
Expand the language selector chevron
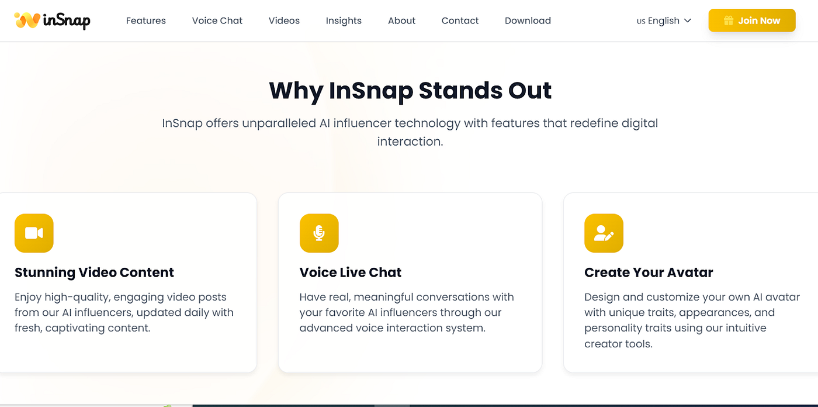click(688, 20)
